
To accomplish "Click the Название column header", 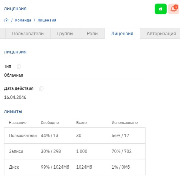I will click(x=18, y=122).
